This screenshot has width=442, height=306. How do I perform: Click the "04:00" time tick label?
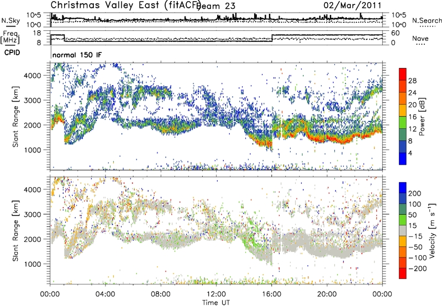click(x=105, y=294)
